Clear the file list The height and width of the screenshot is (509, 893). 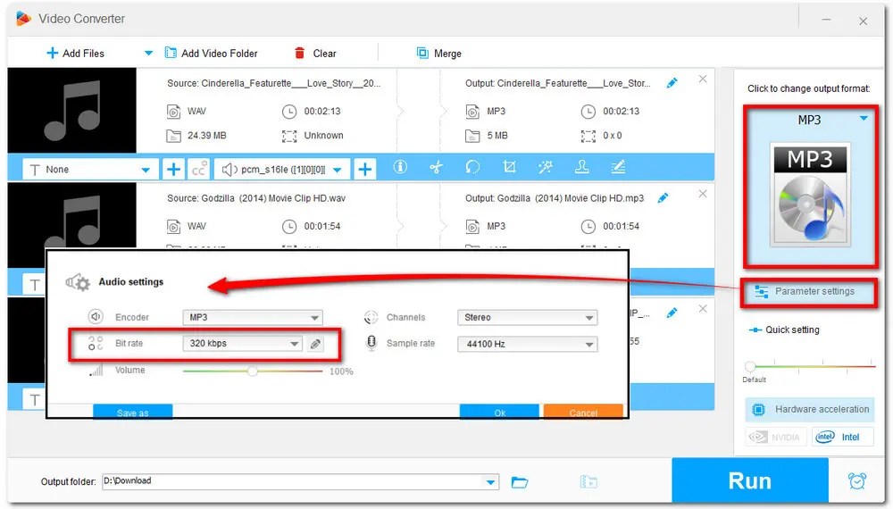(315, 54)
